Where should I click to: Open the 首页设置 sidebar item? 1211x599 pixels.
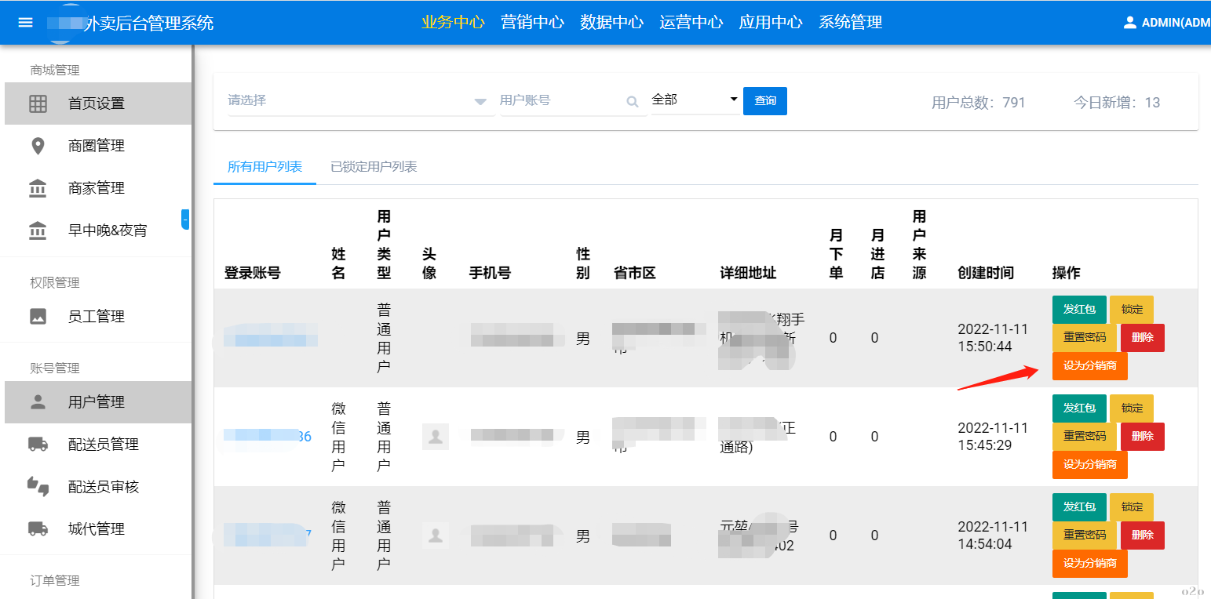coord(94,103)
